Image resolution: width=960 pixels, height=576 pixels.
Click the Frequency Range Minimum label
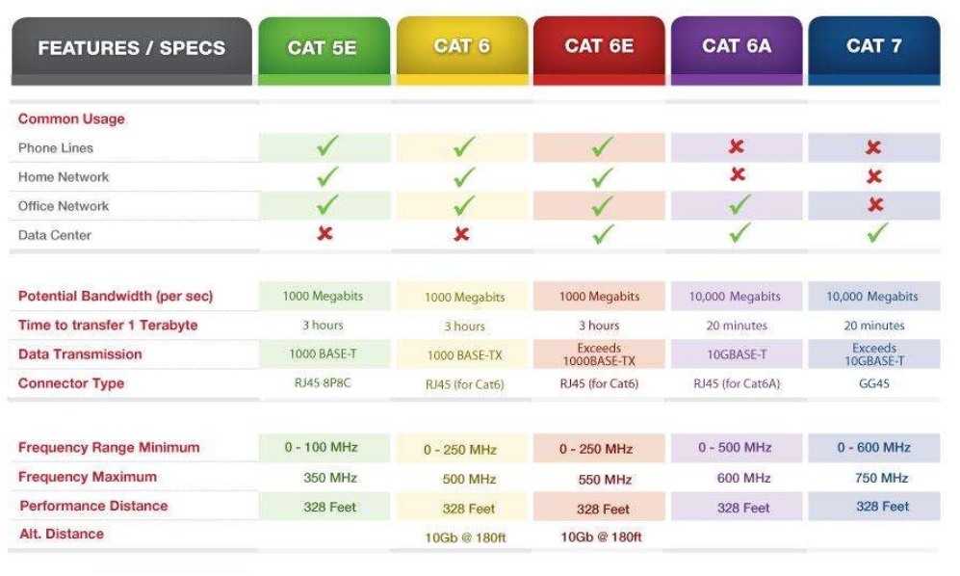click(x=109, y=447)
